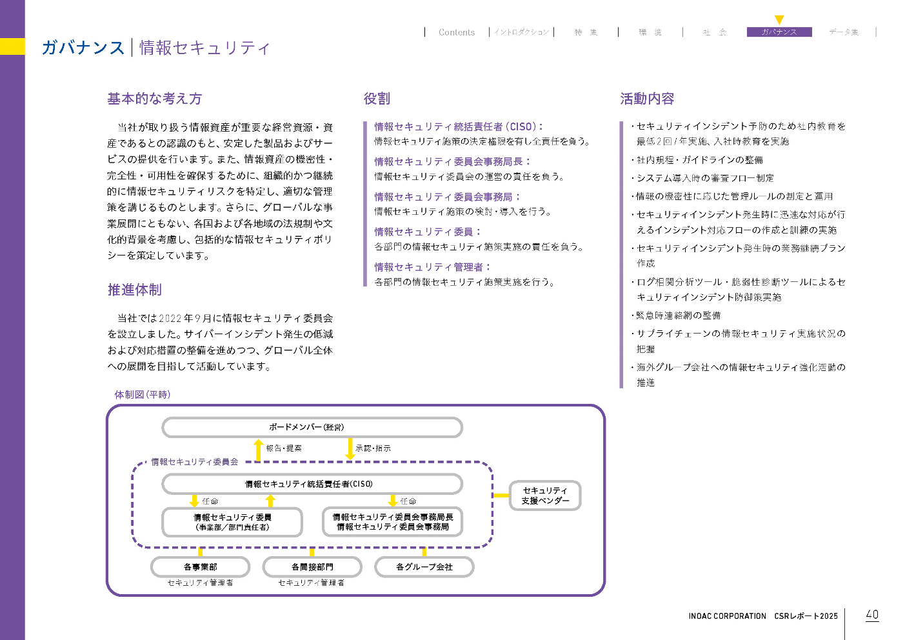This screenshot has height=640, width=905.
Task: Click the ボードメンバー(経営) box in the chart
Action: [x=312, y=427]
